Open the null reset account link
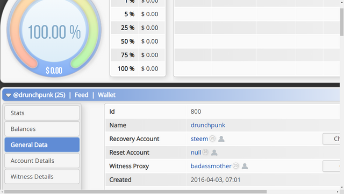The height and width of the screenshot is (194, 344). click(196, 153)
